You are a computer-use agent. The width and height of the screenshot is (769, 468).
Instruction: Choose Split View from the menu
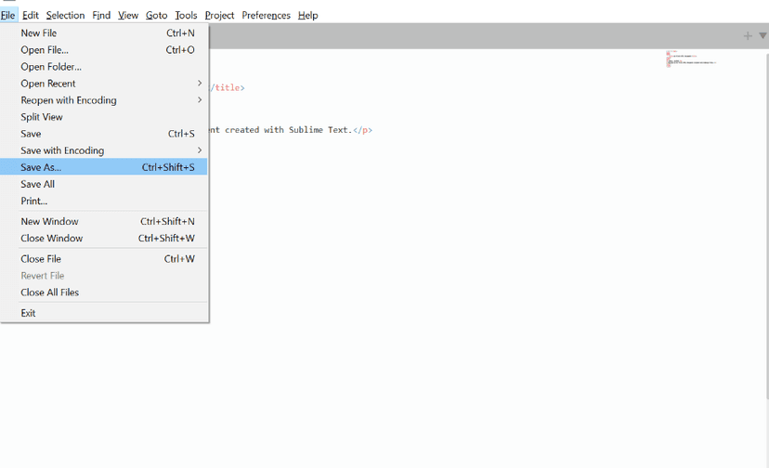pos(104,117)
